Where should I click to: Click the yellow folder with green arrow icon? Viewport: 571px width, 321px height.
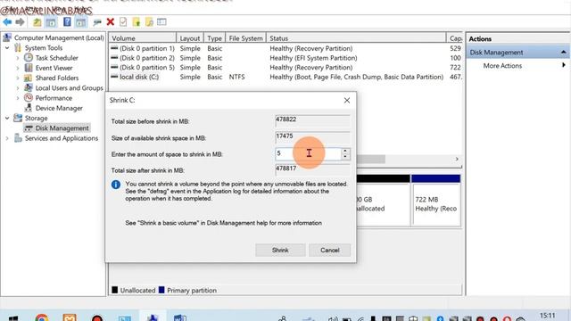click(x=137, y=22)
